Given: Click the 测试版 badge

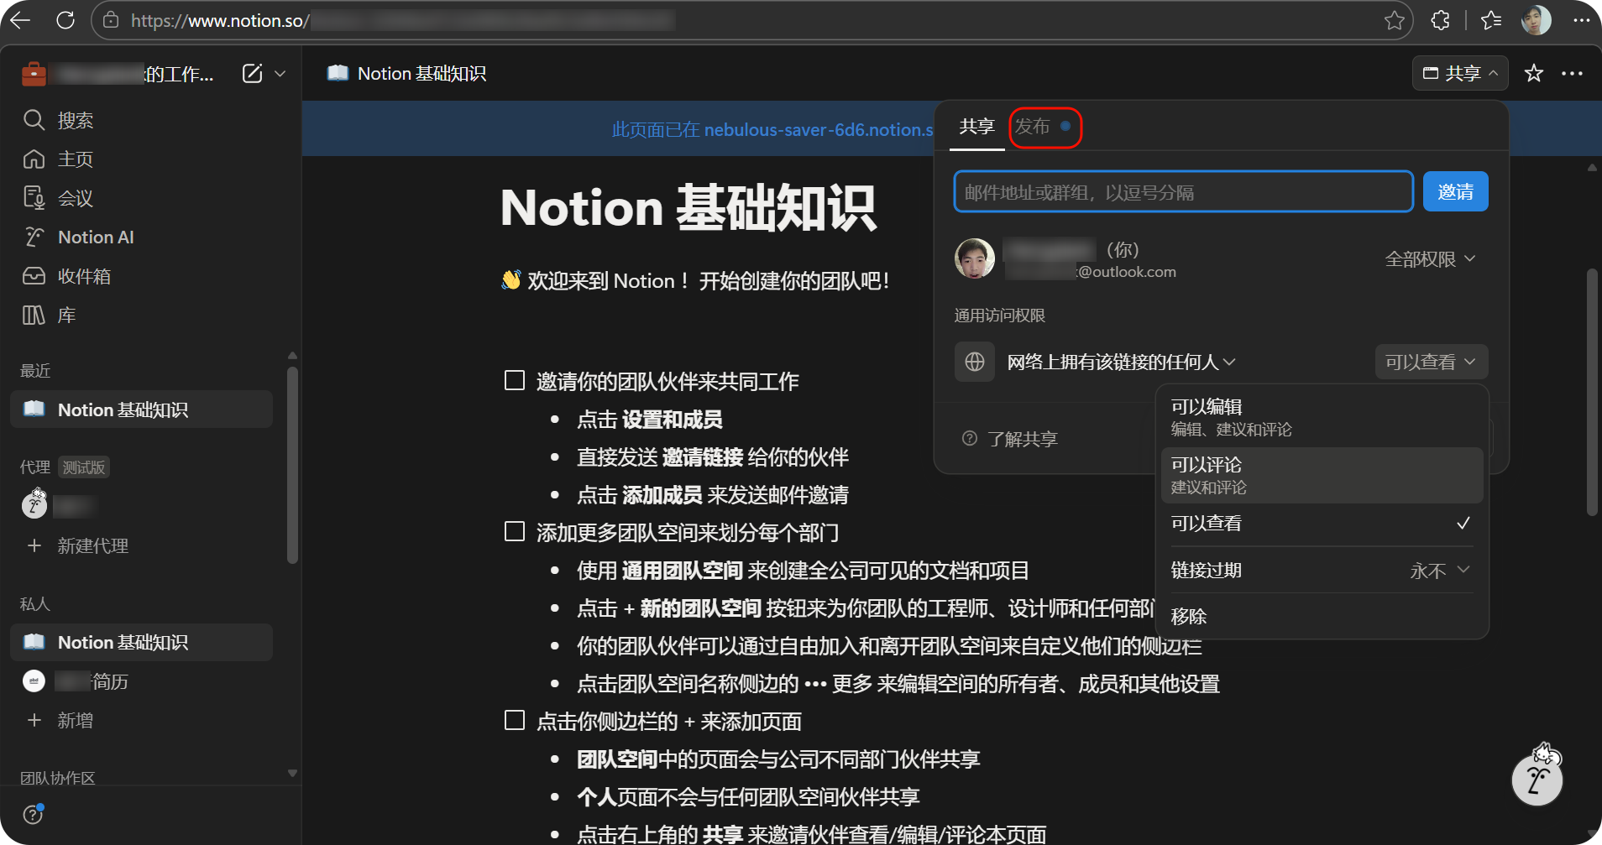Looking at the screenshot, I should point(84,467).
